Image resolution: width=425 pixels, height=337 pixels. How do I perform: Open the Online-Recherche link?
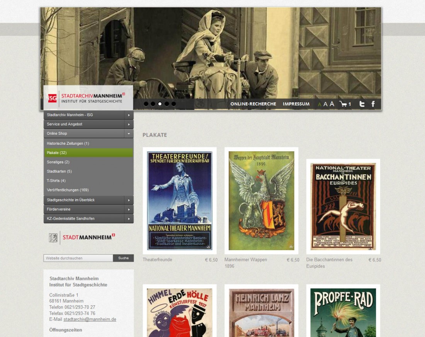coord(253,104)
